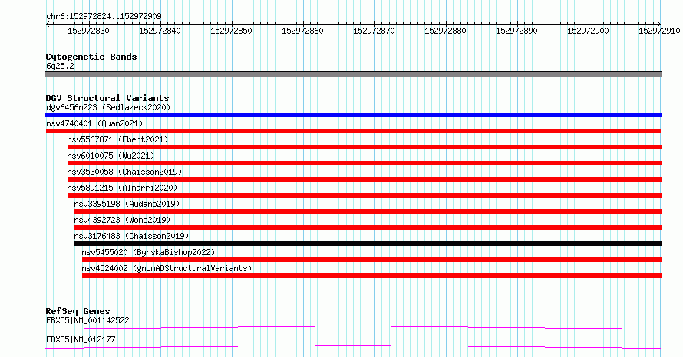Click the red bar under nsv5891215
The width and height of the screenshot is (683, 357).
(365, 195)
